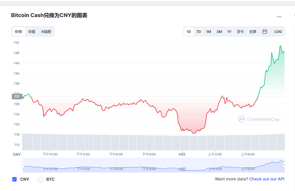This screenshot has height=191, width=295.
Task: Click the 下午12:00 time axis label
Action: coord(50,154)
